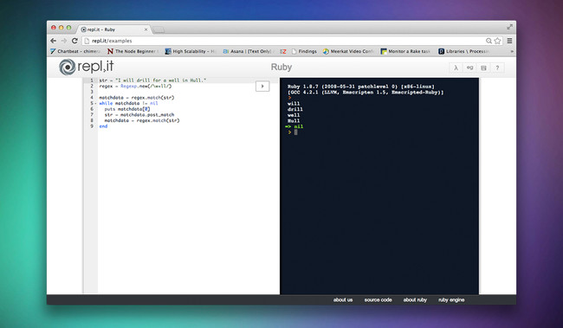Open a new browser tab

point(159,29)
